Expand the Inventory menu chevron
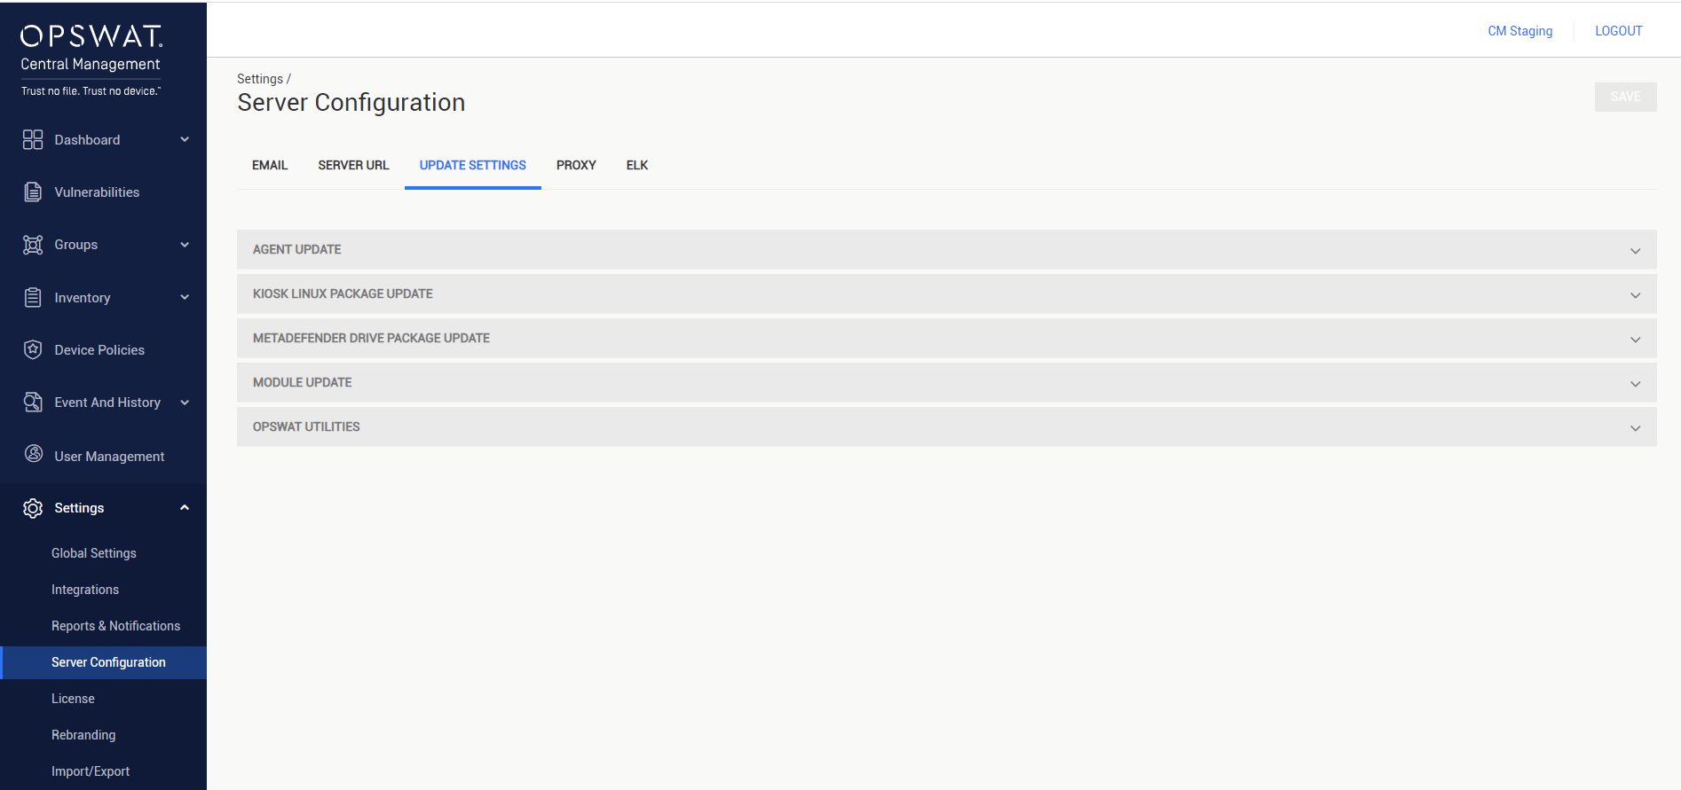This screenshot has width=1681, height=790. (185, 297)
